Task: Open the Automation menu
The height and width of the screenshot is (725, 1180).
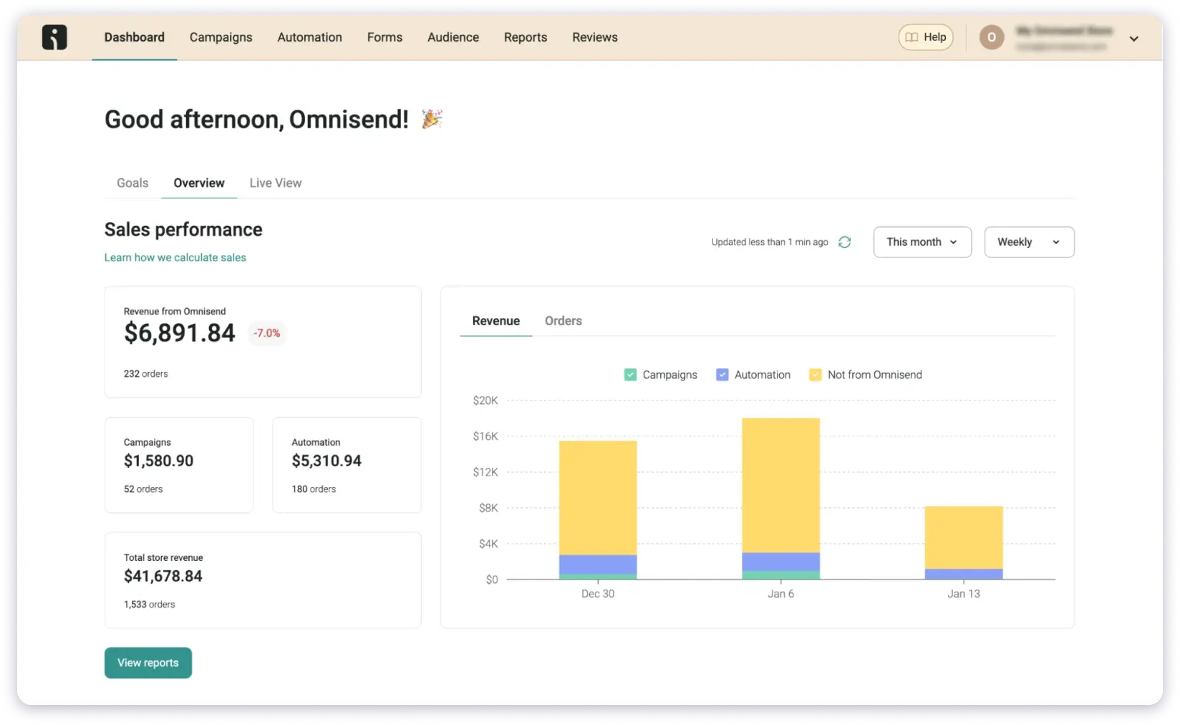Action: (x=309, y=37)
